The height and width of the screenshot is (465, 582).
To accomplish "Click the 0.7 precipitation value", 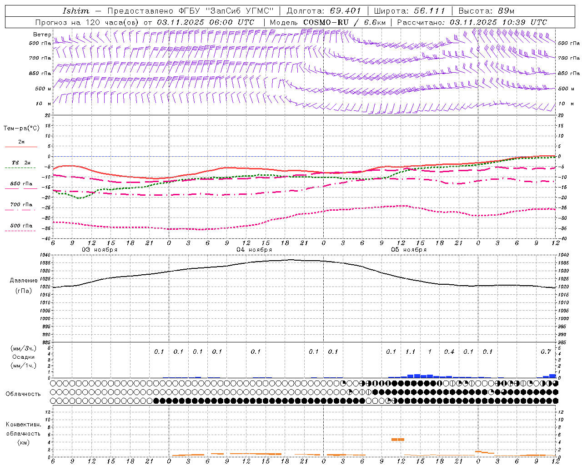I will [546, 351].
